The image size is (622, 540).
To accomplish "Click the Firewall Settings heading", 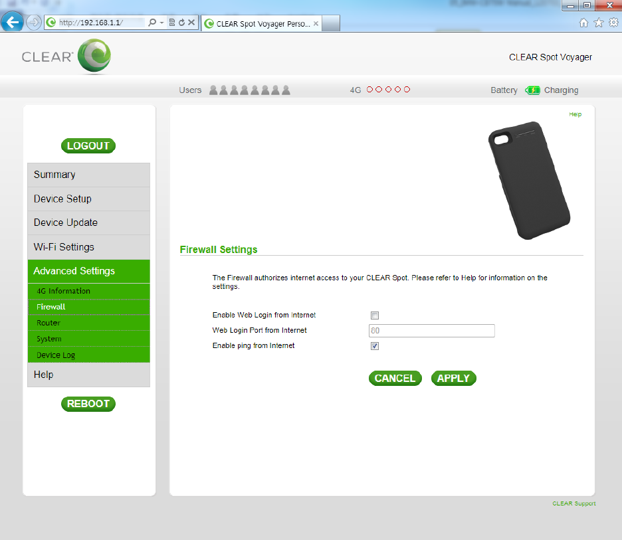I will coord(219,250).
